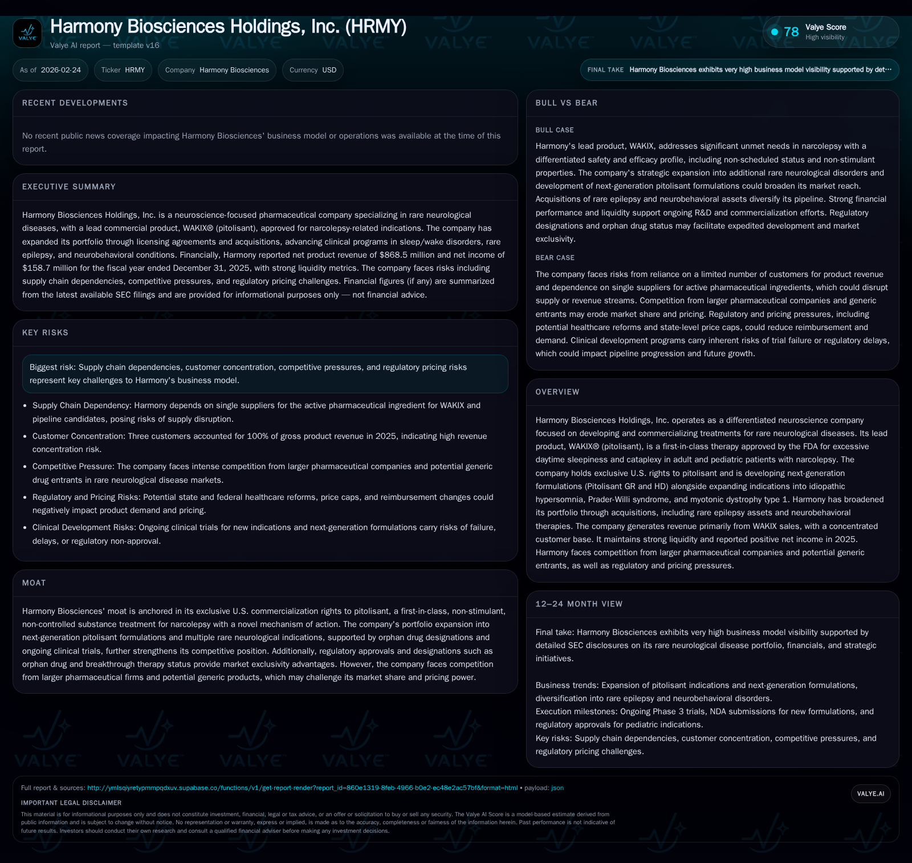Click the Company Harmony Biosciences chip

(x=217, y=70)
